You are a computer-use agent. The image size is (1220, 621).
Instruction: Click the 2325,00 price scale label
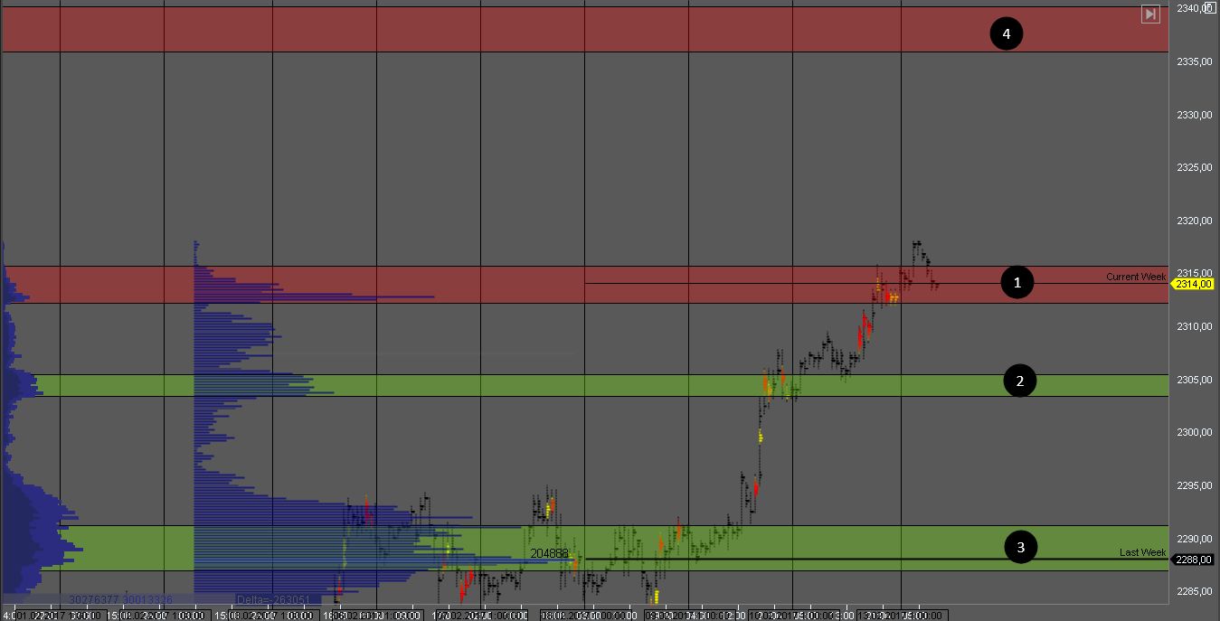click(x=1194, y=167)
